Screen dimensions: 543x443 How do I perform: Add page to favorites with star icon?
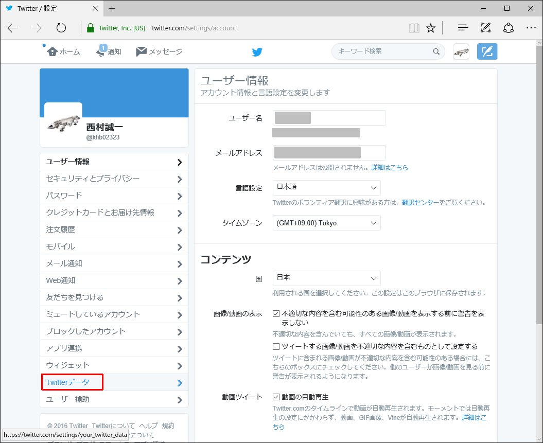431,28
